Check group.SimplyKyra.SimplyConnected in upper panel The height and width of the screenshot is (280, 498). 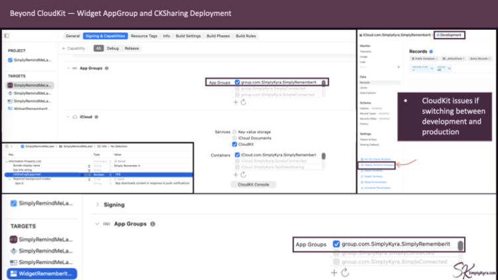click(237, 88)
